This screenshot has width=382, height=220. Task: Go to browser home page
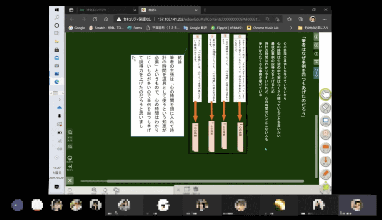tap(106, 19)
